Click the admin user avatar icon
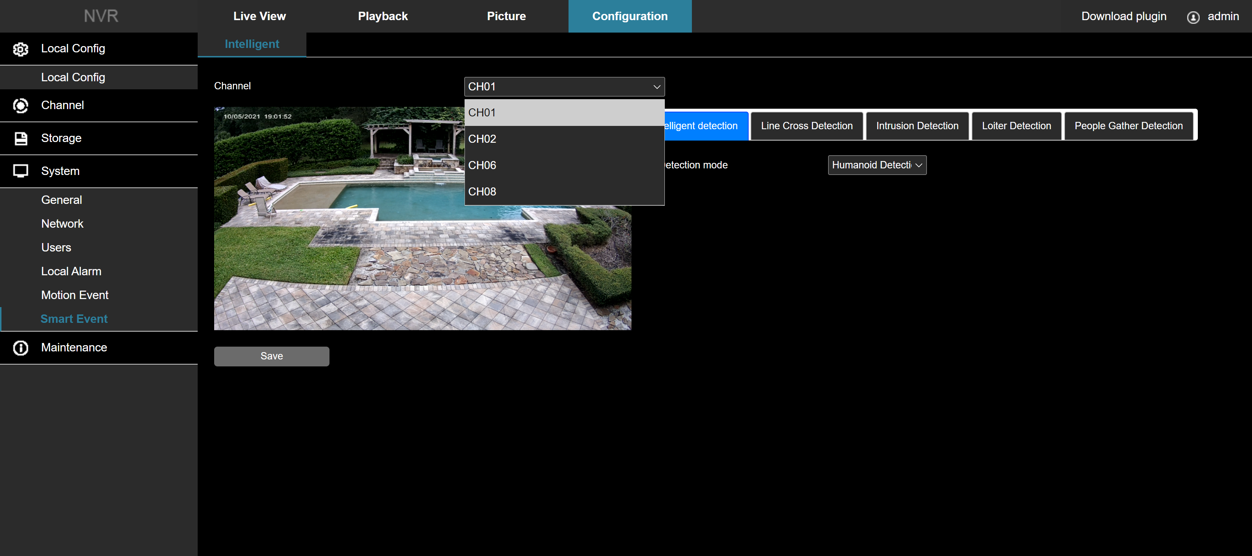 (x=1193, y=17)
